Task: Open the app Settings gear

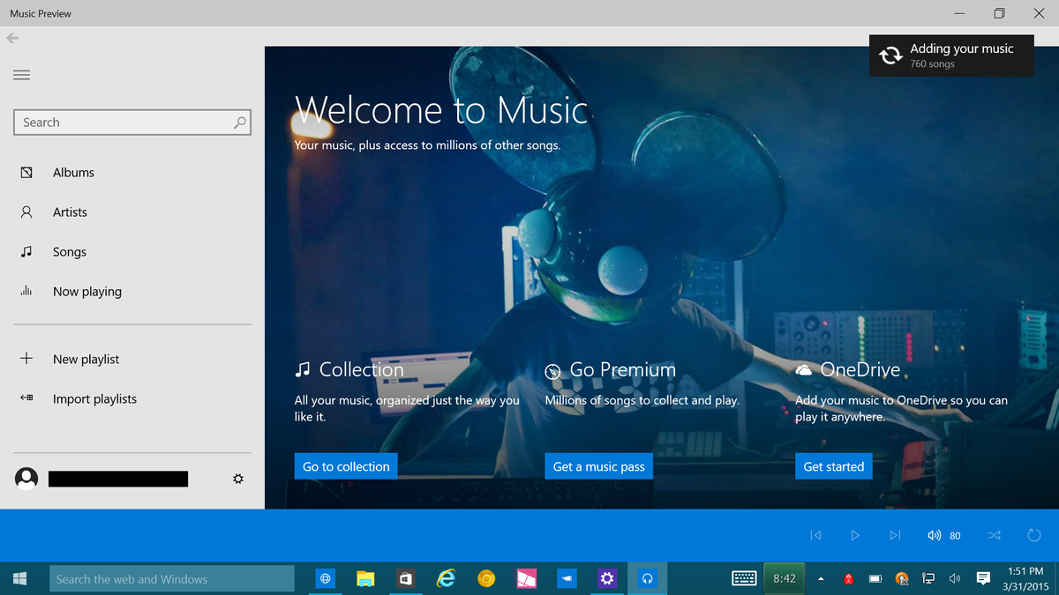Action: coord(237,478)
